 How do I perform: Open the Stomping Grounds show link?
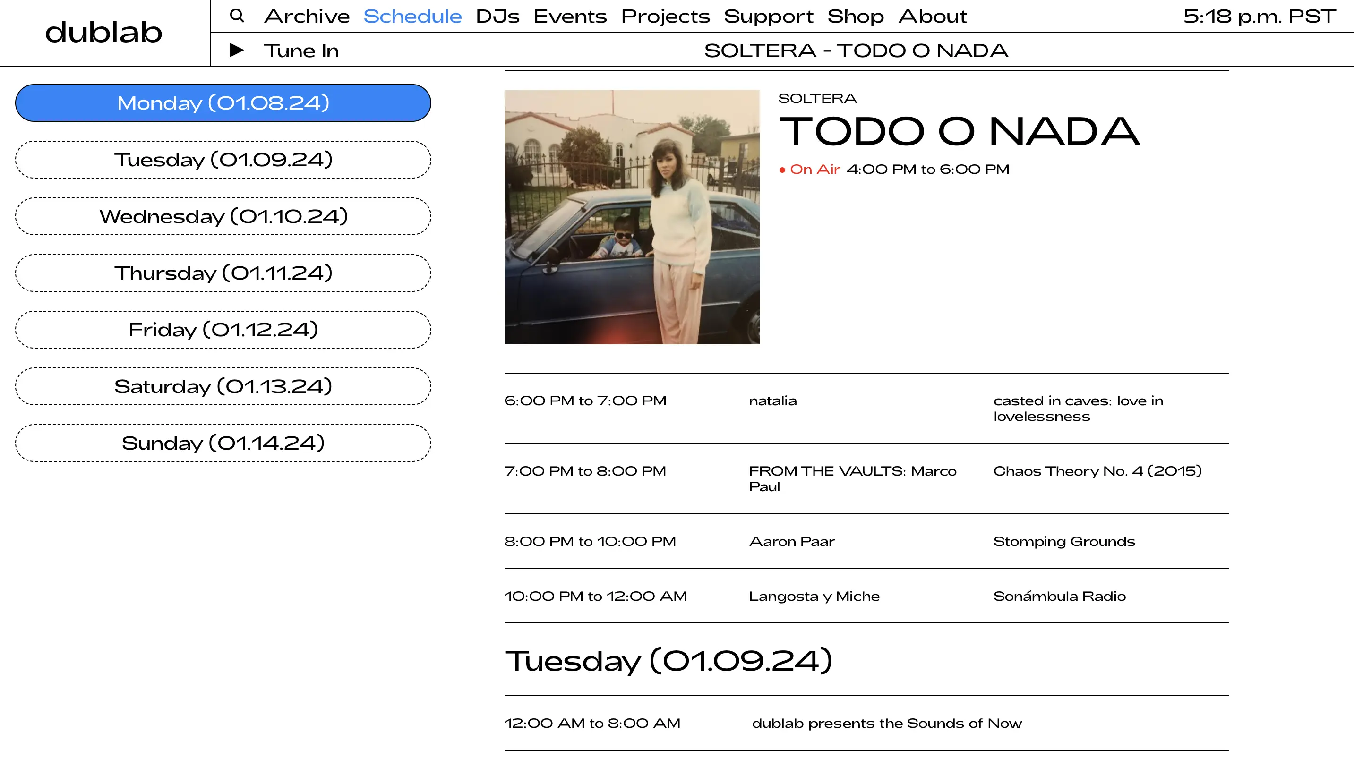1064,542
